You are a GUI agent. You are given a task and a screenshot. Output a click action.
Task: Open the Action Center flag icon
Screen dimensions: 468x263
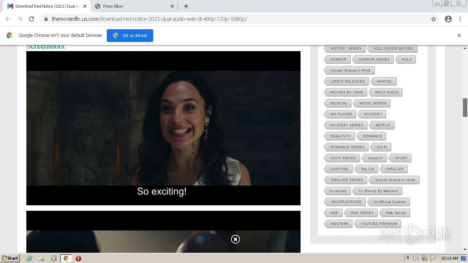click(433, 258)
